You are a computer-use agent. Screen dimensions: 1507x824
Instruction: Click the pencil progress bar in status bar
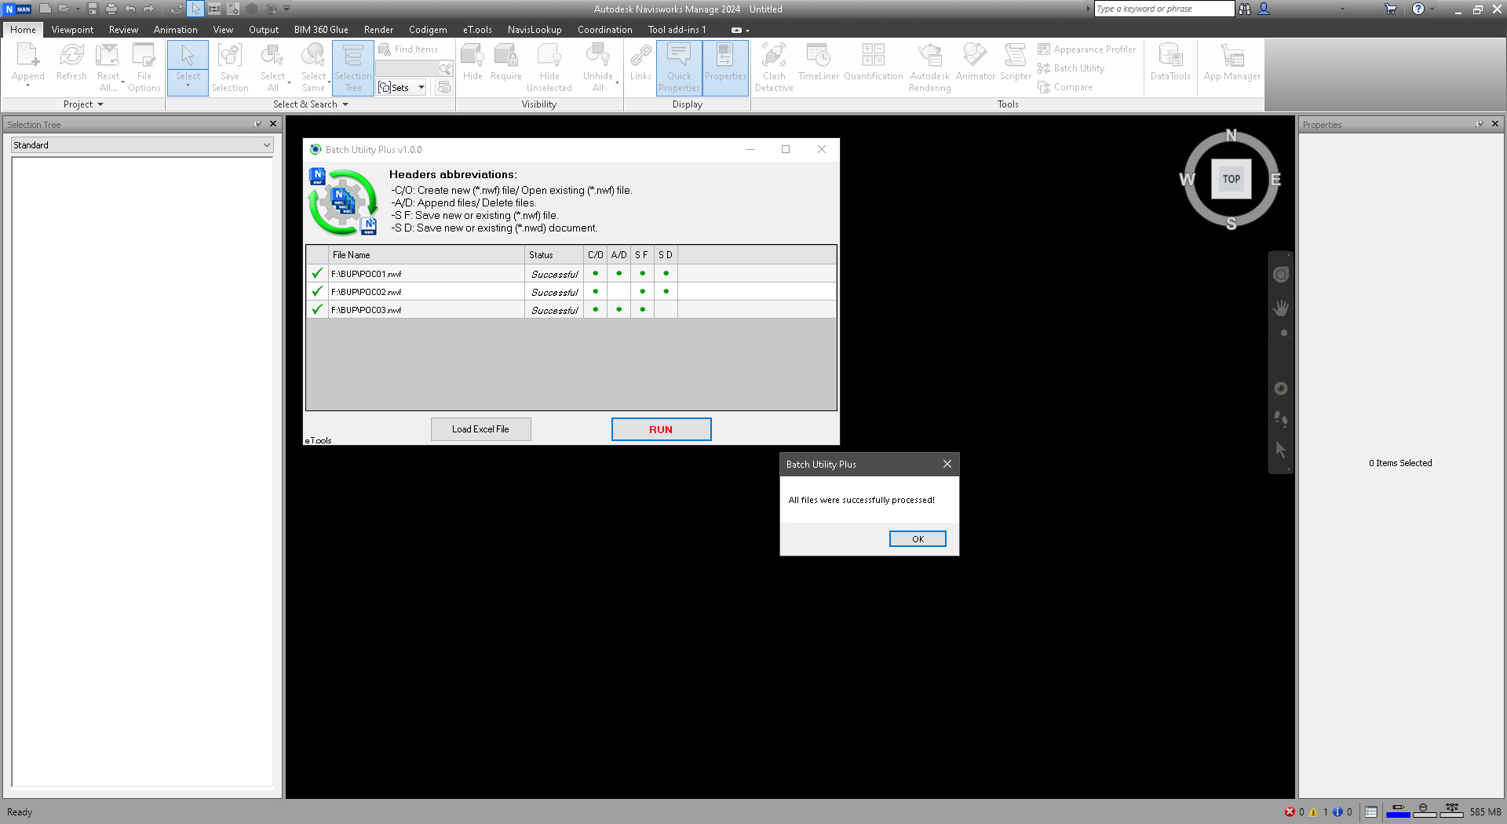click(1398, 811)
